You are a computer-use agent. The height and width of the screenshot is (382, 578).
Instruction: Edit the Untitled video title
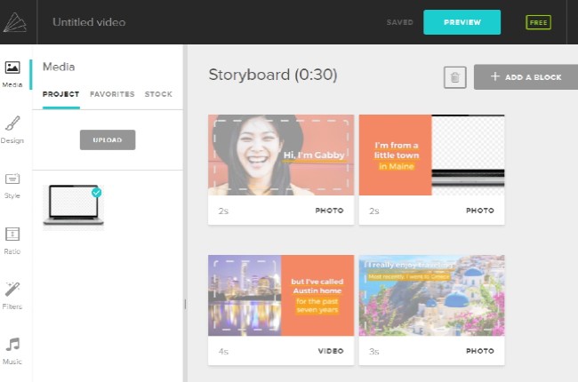point(89,22)
